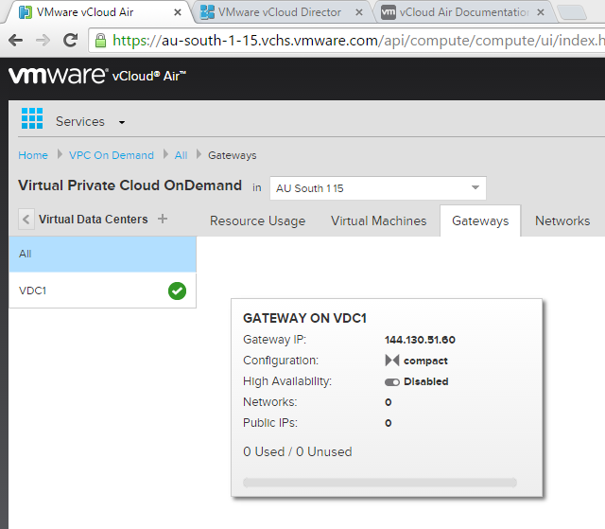Select All in the data centers list

click(103, 254)
